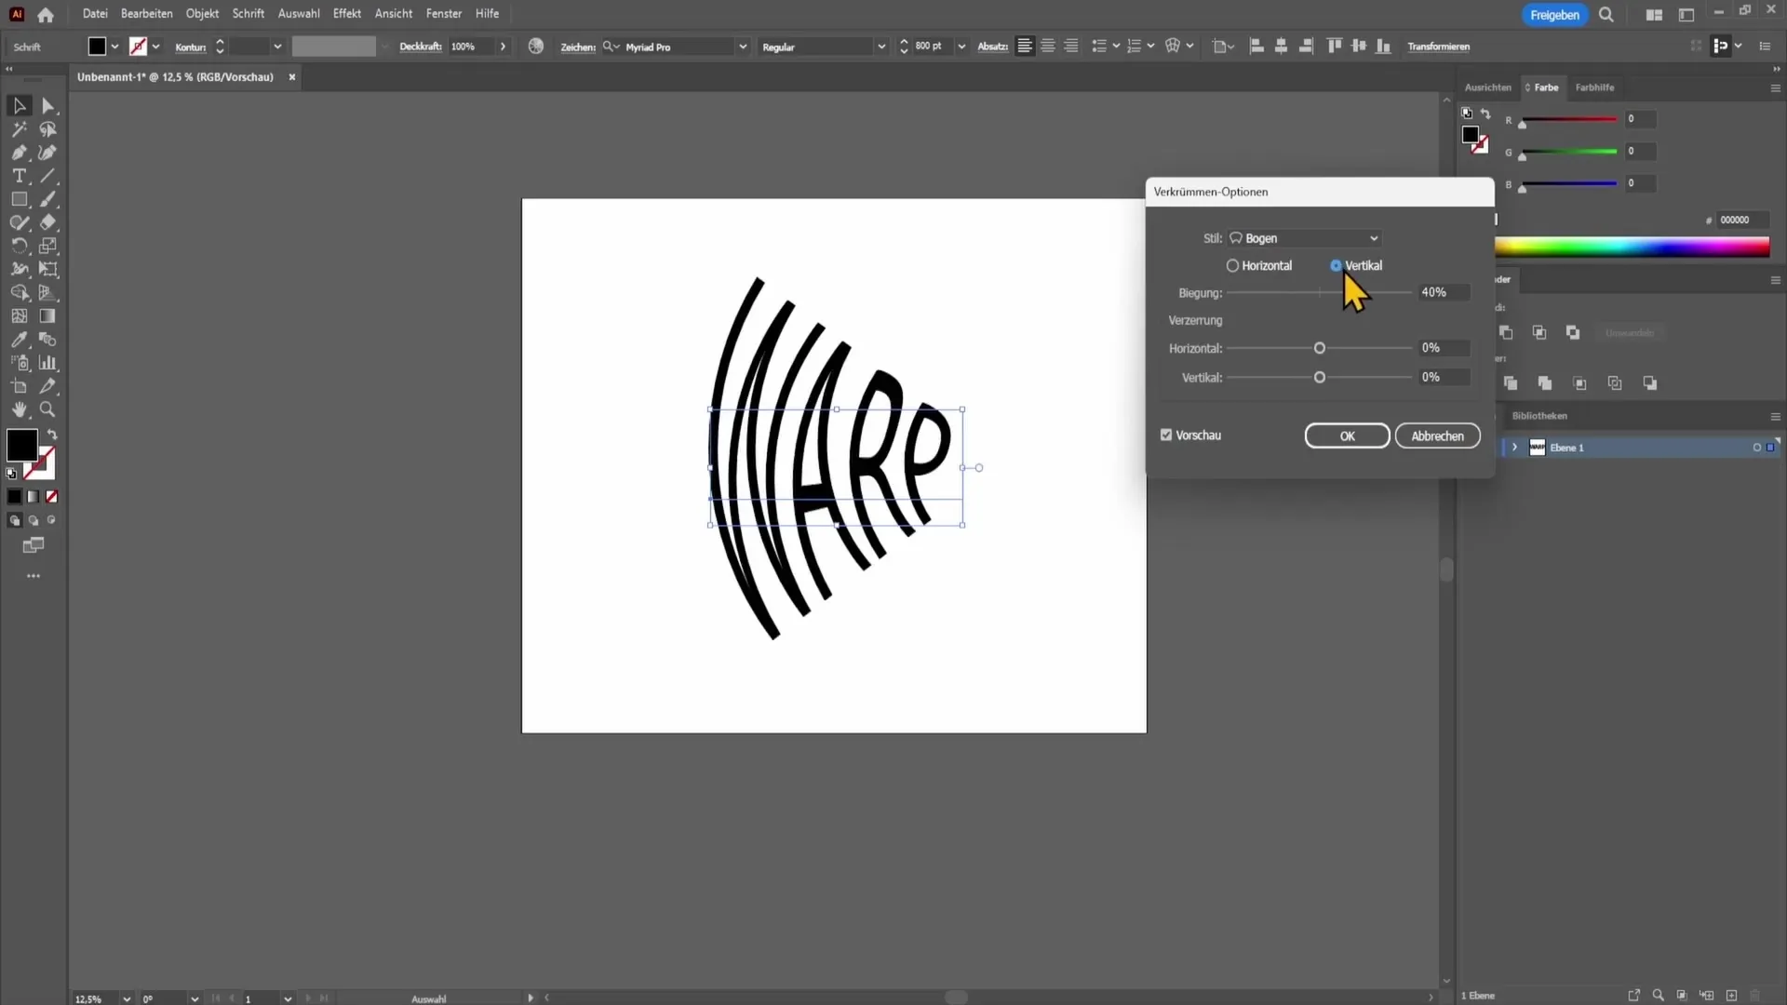Select the Selection tool arrow
This screenshot has width=1787, height=1005.
[x=19, y=106]
